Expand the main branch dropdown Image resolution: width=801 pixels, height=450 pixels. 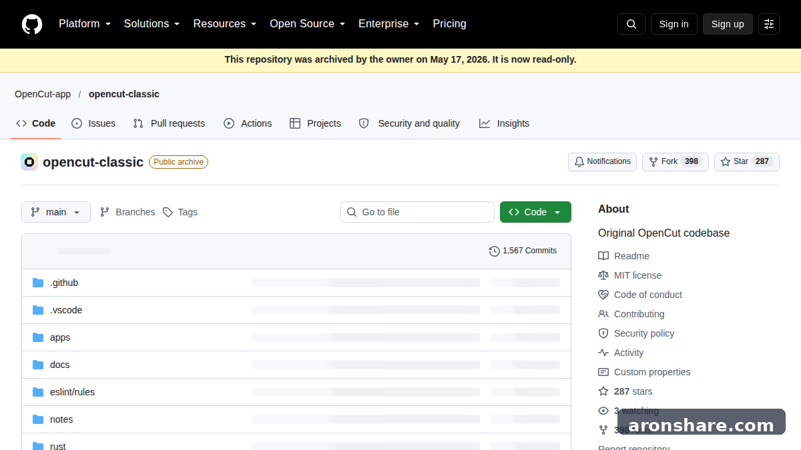coord(56,212)
